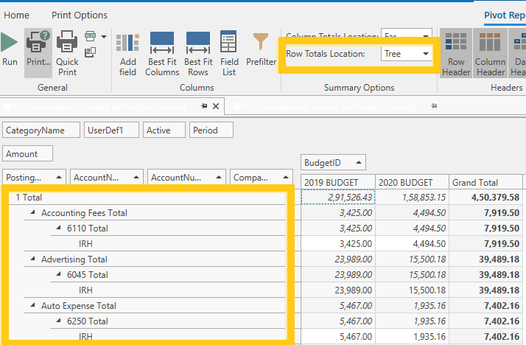This screenshot has height=345, width=526.
Task: Open the Column Totals Location dropdown
Action: click(426, 35)
